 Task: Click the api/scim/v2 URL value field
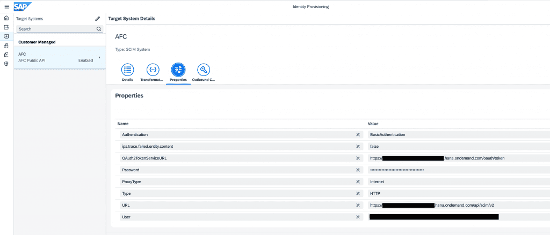point(459,205)
